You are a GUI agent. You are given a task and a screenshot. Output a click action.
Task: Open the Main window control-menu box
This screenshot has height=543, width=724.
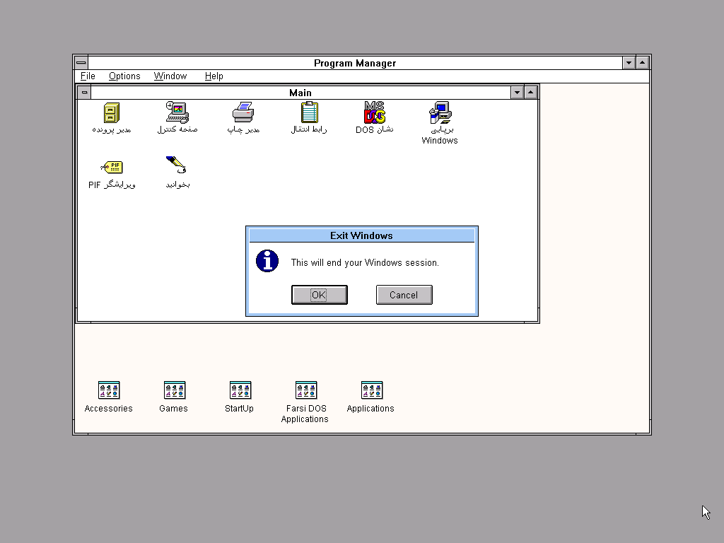pyautogui.click(x=84, y=93)
